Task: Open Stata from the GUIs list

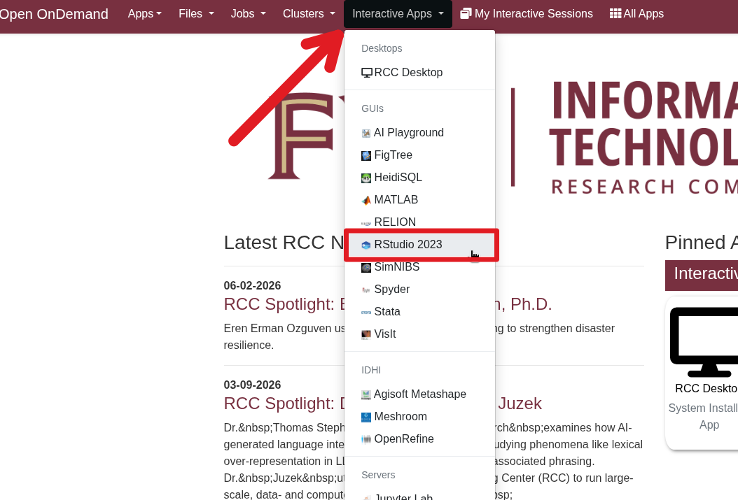Action: click(419, 312)
